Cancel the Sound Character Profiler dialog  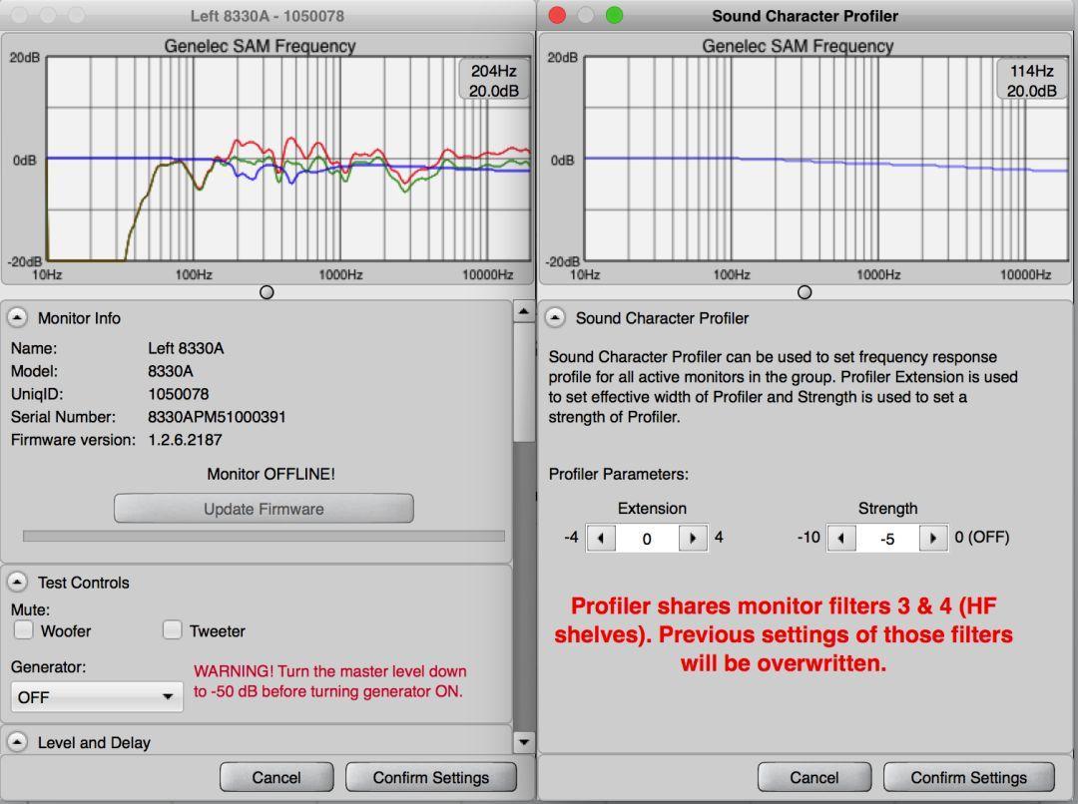[x=813, y=778]
